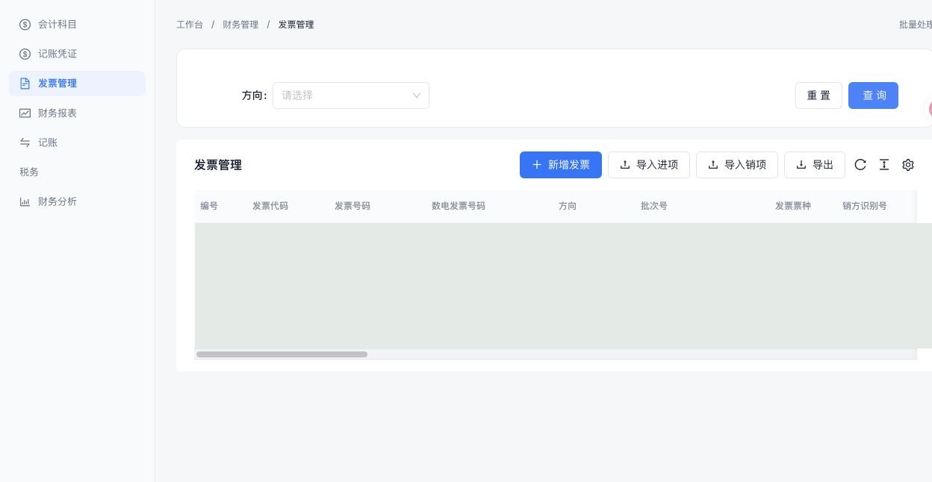
Task: Click the table horizontal scrollbar thumb
Action: (x=282, y=354)
